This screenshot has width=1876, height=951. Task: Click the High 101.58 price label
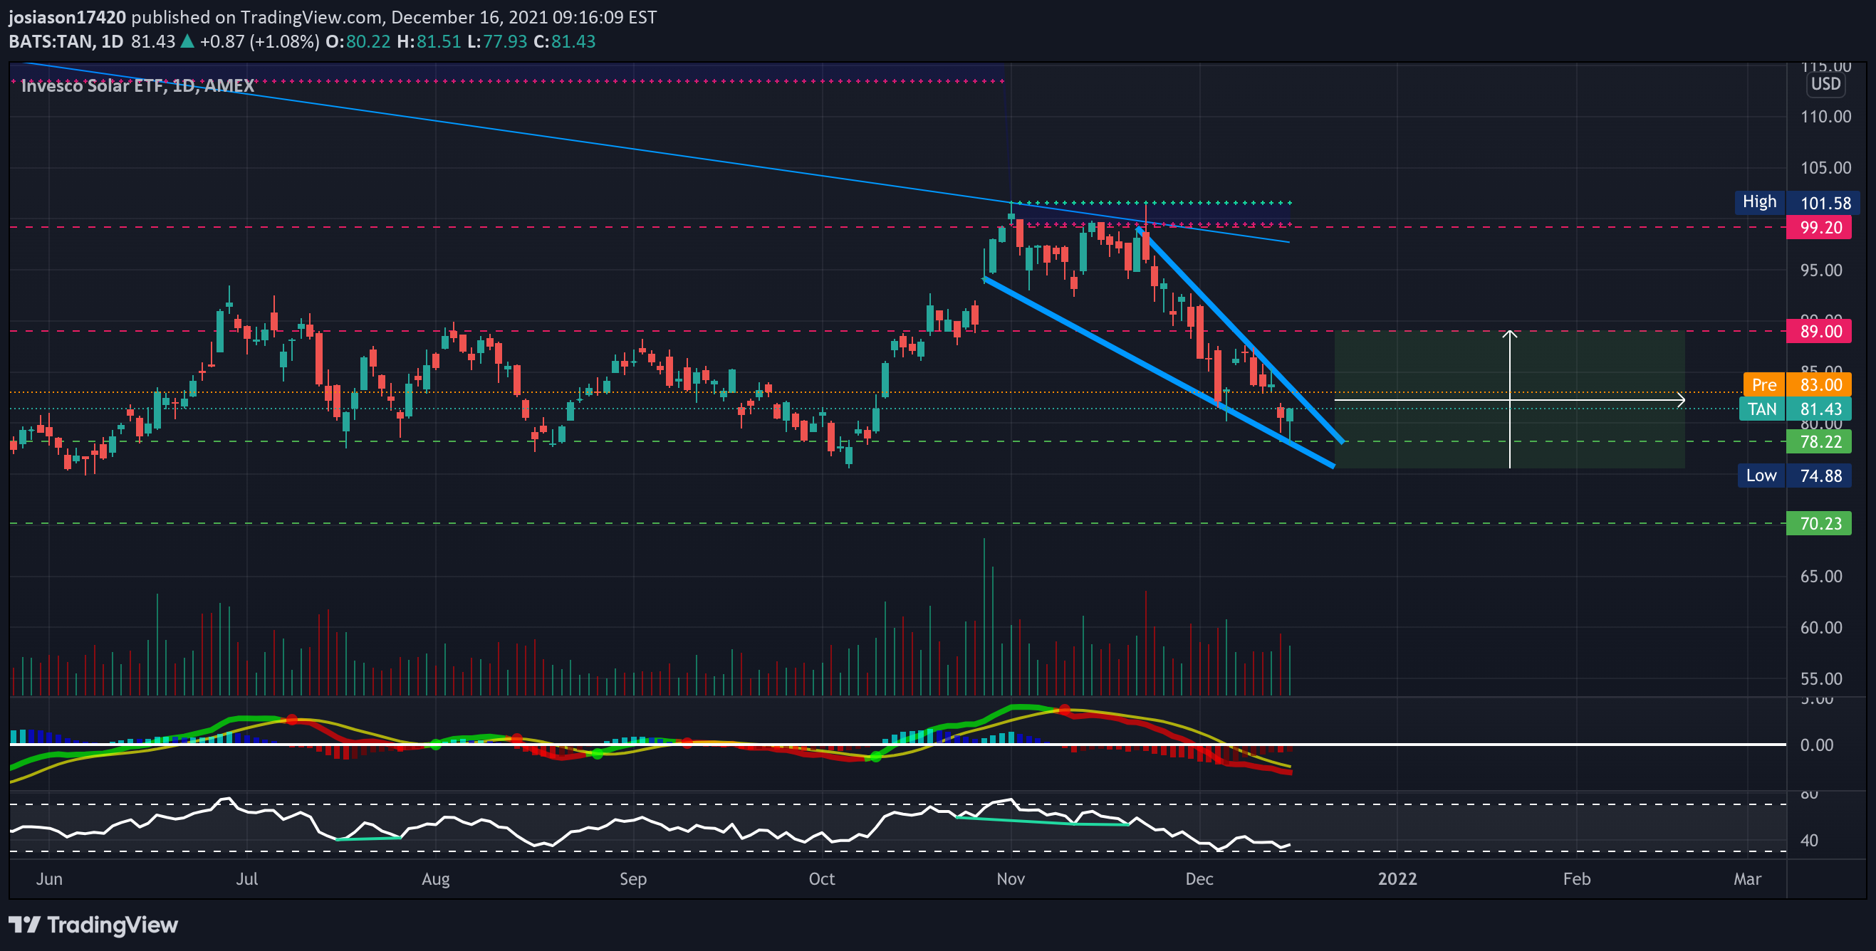[x=1797, y=202]
